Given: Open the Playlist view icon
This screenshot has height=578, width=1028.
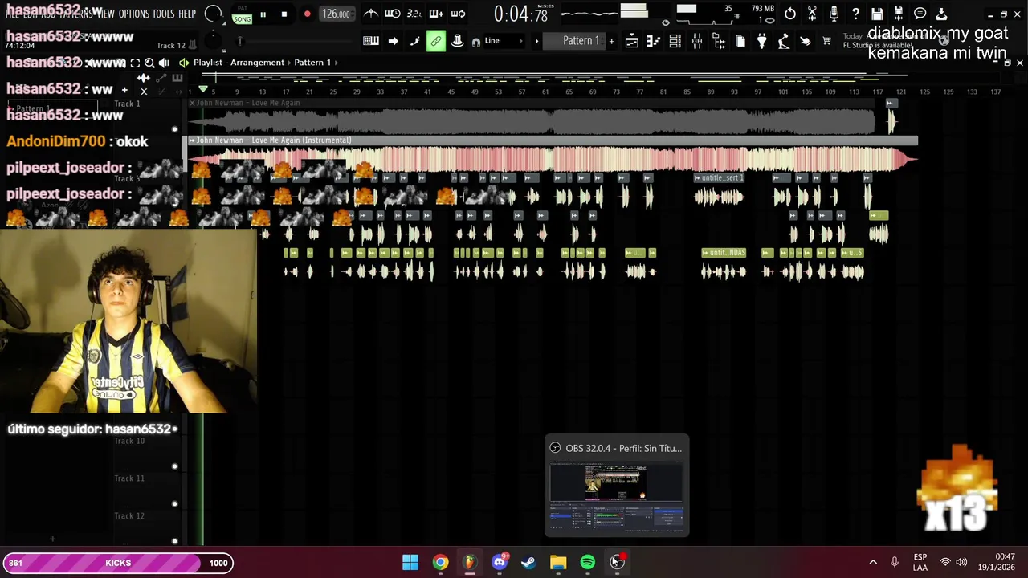Looking at the screenshot, I should [x=632, y=41].
